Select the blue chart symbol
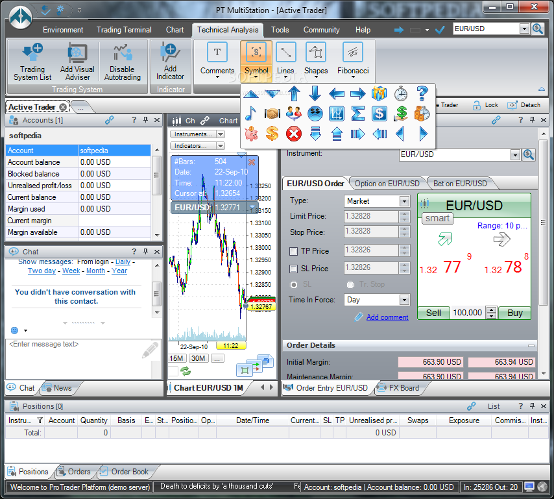554x499 pixels. [x=336, y=114]
